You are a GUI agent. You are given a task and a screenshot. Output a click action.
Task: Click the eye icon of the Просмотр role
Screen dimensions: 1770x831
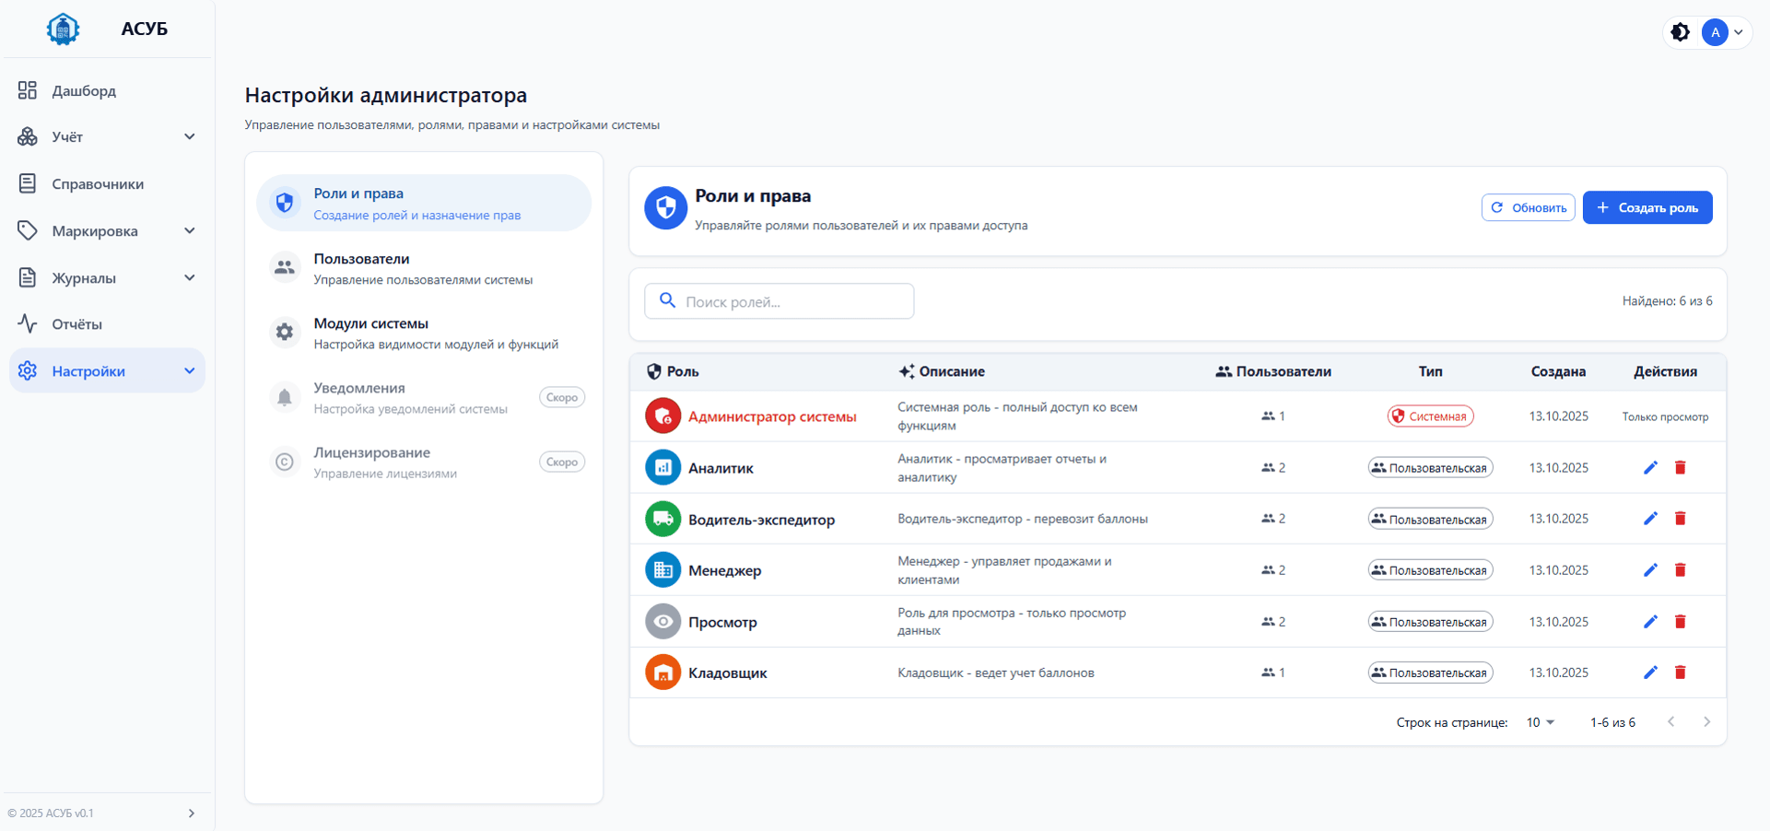coord(662,621)
